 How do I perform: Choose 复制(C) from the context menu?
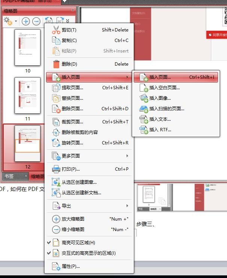click(90, 41)
